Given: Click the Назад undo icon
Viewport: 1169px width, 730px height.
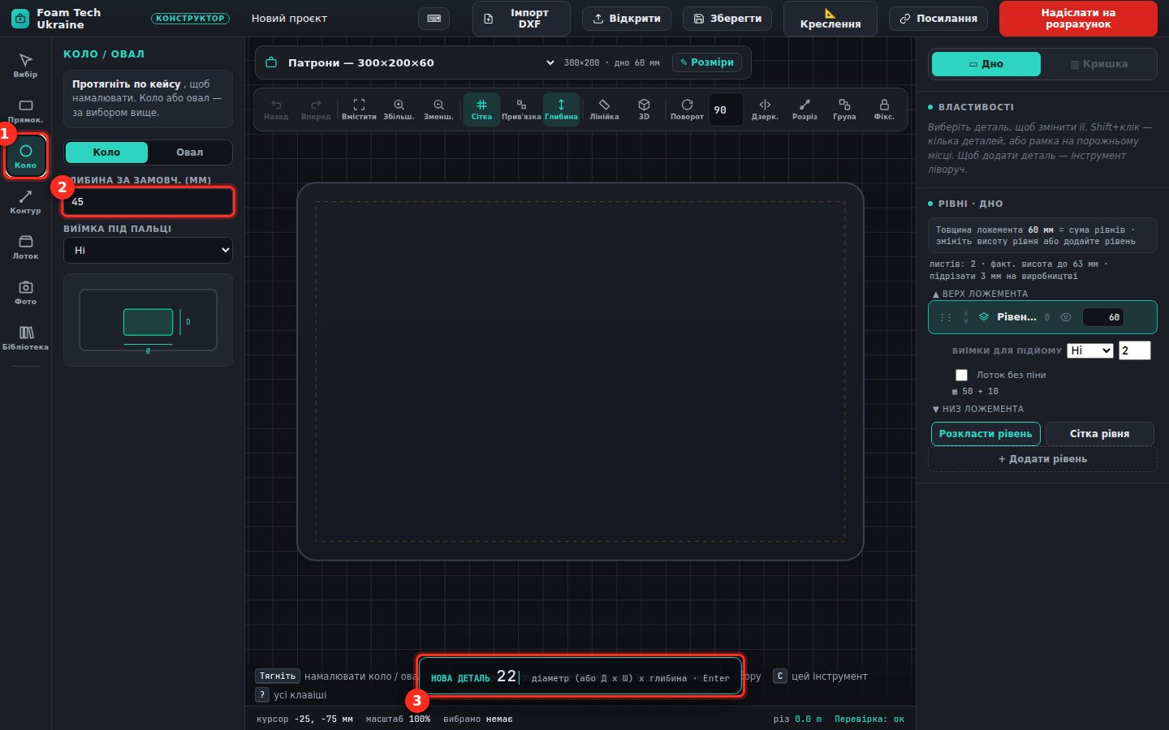Looking at the screenshot, I should (276, 109).
